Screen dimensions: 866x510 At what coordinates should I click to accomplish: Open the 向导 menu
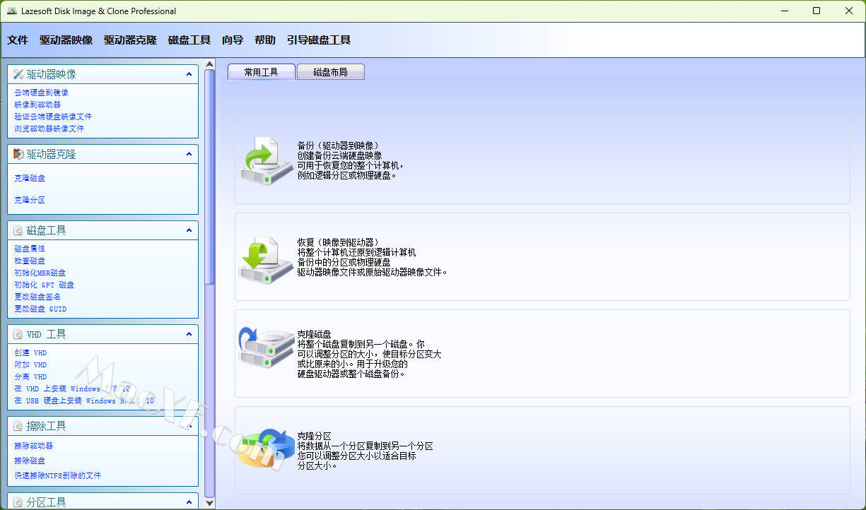[x=233, y=40]
